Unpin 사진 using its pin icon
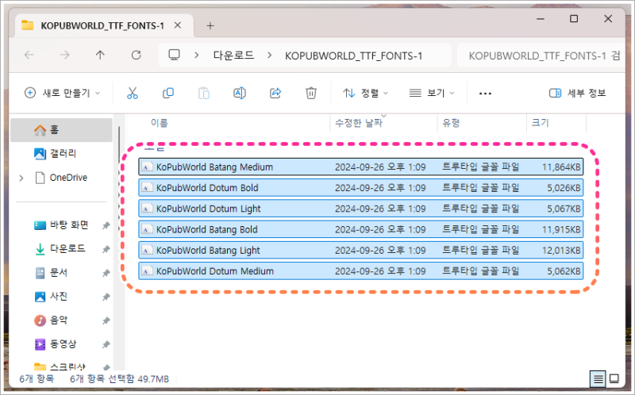This screenshot has height=395, width=635. pos(106,297)
